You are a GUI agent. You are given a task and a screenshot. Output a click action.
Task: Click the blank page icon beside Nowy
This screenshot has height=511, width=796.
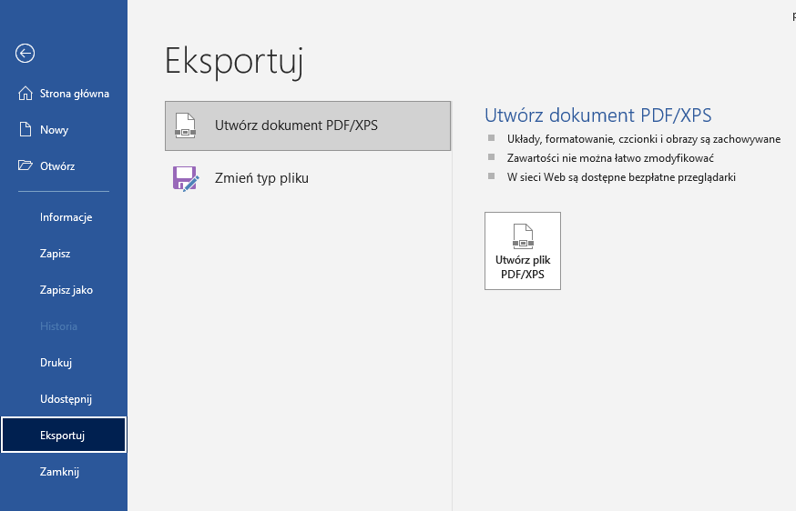26,129
